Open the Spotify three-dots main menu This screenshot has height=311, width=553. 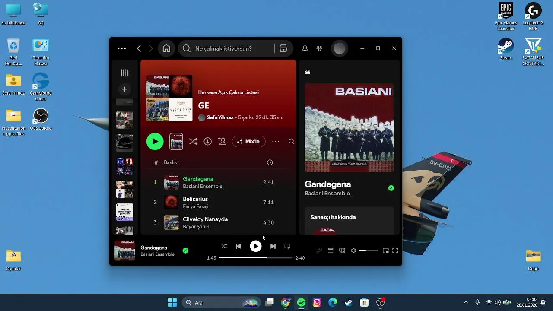[122, 48]
